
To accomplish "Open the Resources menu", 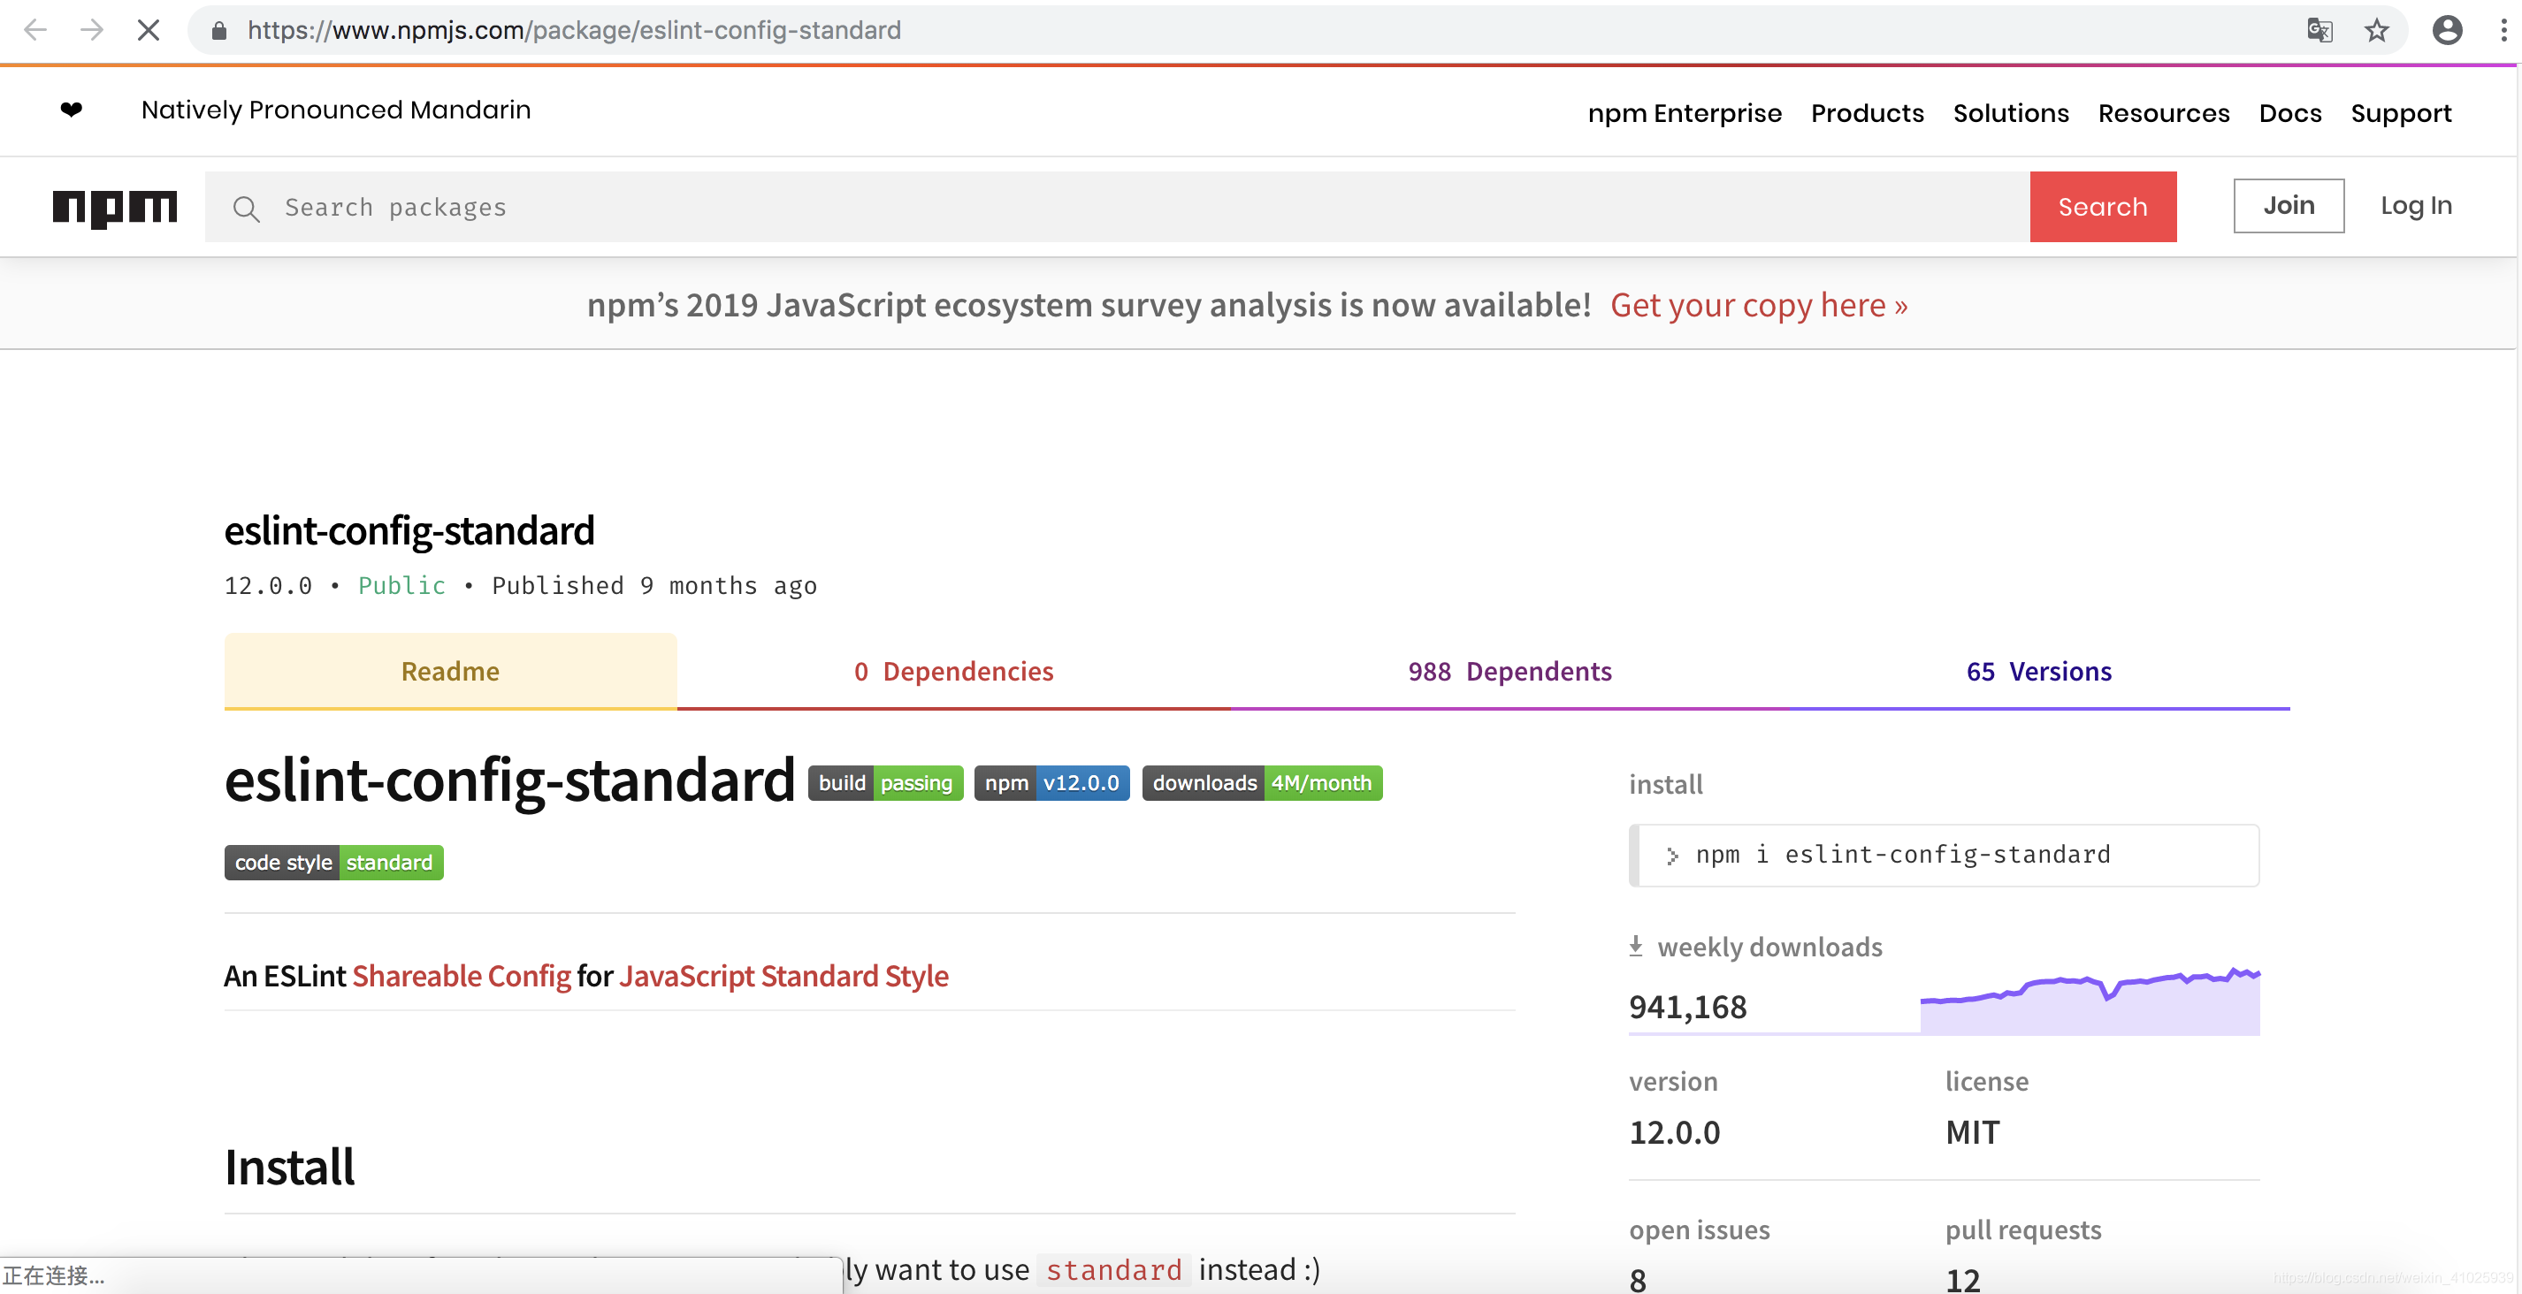I will click(2164, 113).
